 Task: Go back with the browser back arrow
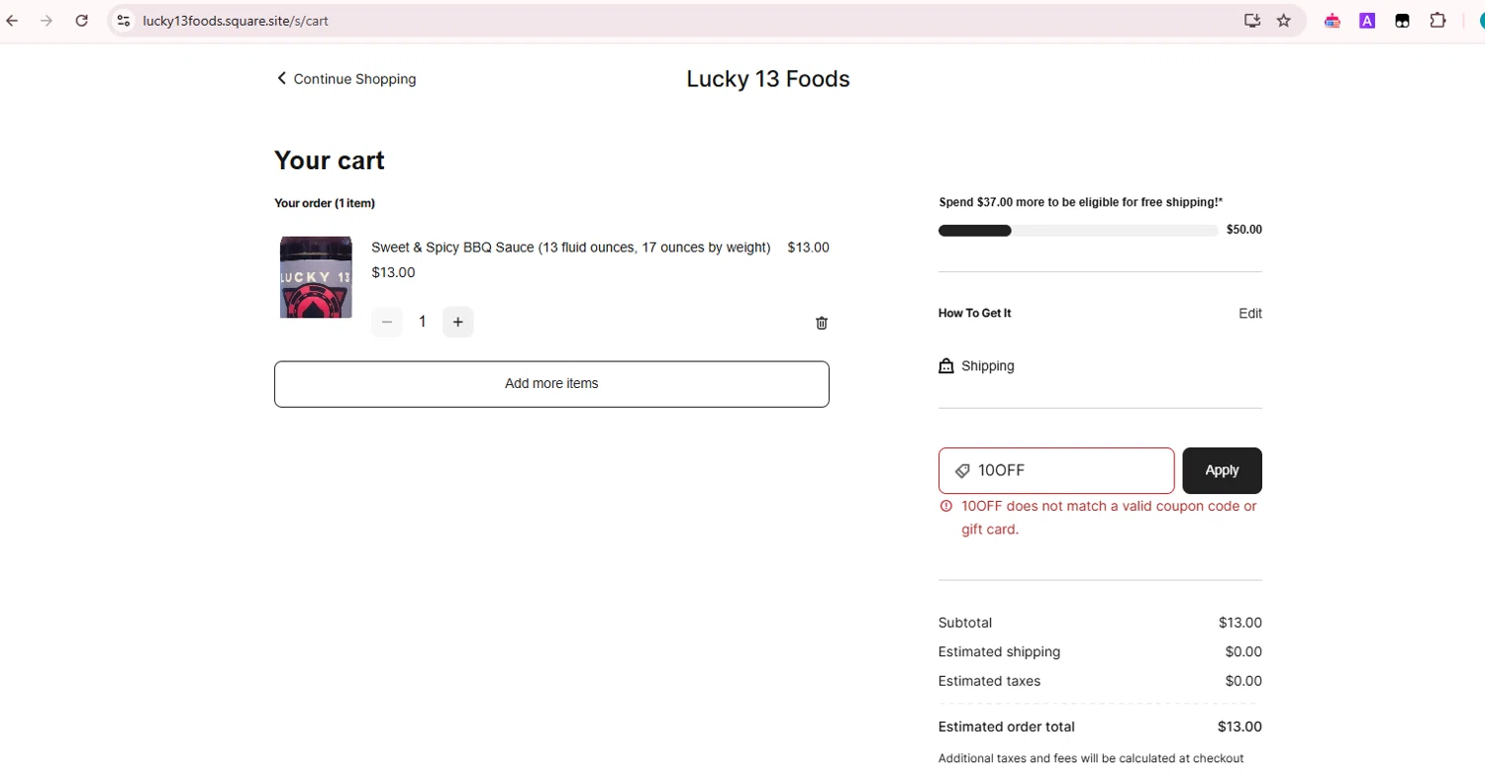point(13,20)
